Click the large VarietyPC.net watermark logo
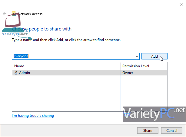Viewport: 186px width, 137px height. [154, 114]
